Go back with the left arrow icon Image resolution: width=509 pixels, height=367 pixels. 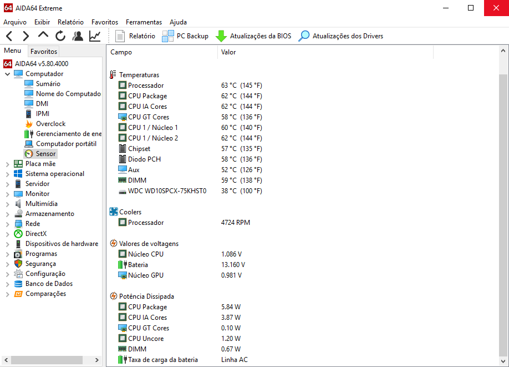coord(9,36)
